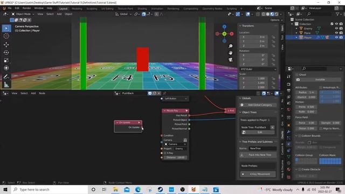Viewport: 345px width, 194px height.
Task: Select the Transform tool
Action: click(6, 68)
